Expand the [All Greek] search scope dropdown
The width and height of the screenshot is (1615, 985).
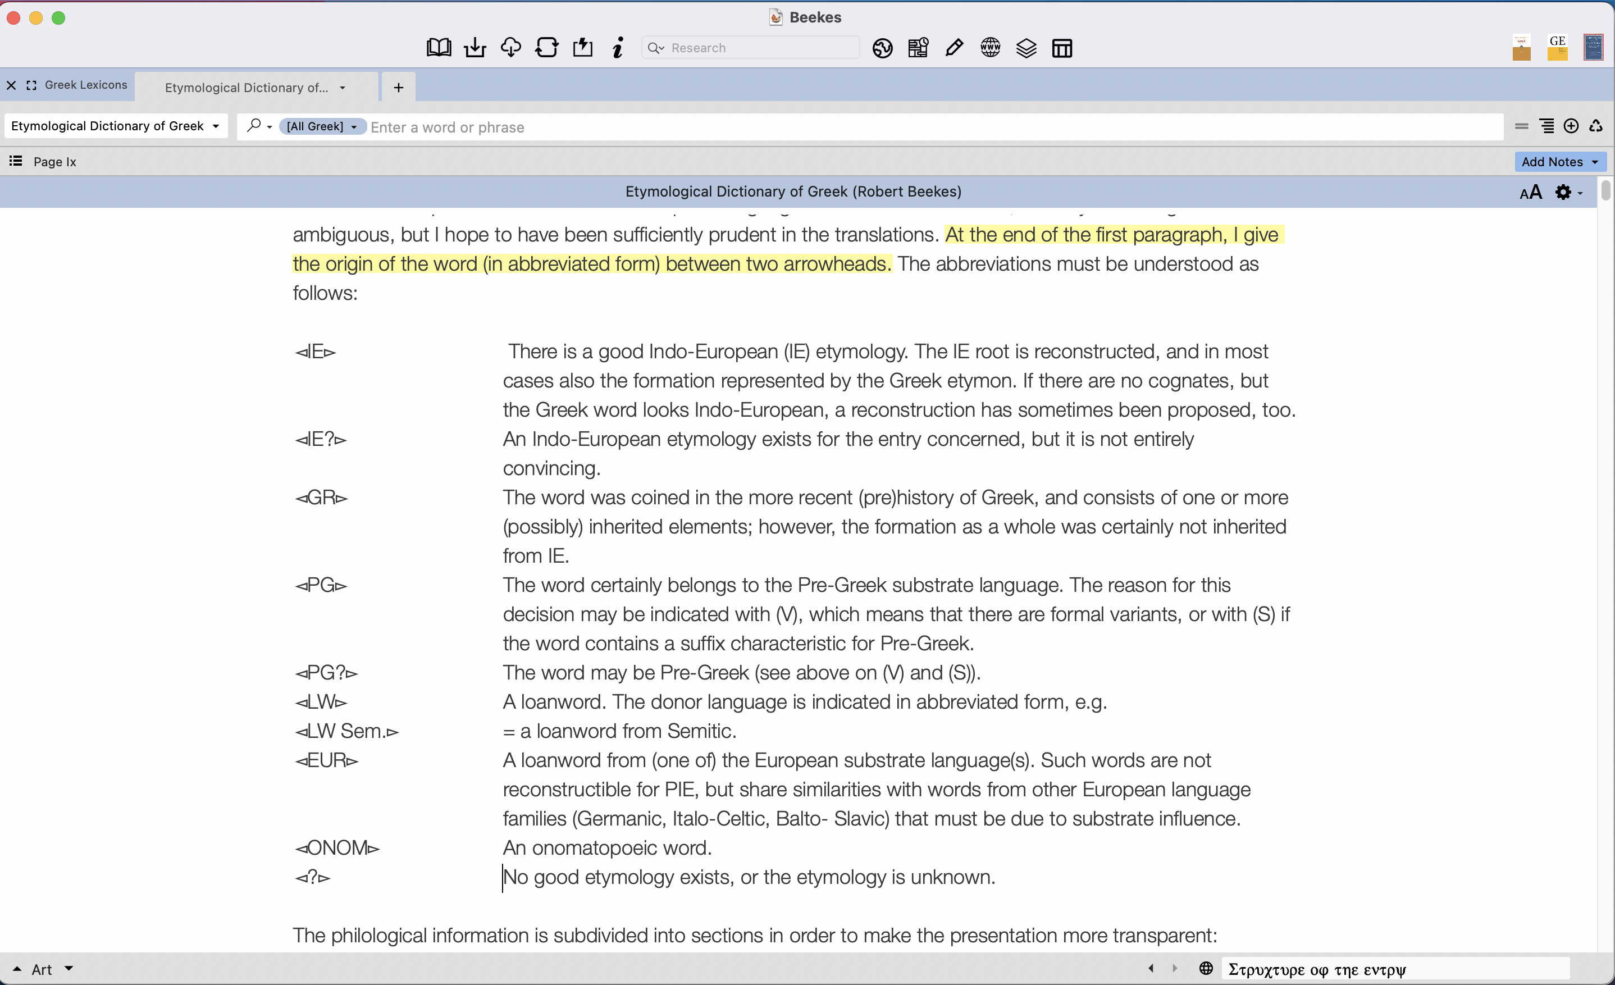click(x=321, y=126)
